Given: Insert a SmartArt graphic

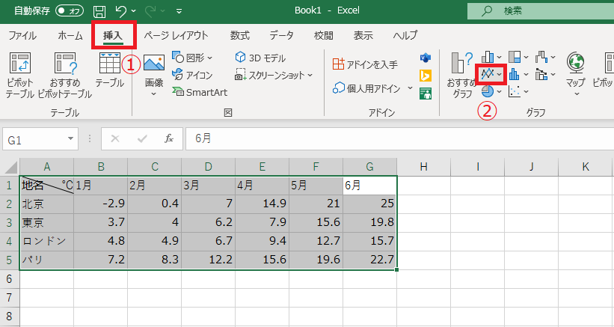Looking at the screenshot, I should tap(200, 92).
